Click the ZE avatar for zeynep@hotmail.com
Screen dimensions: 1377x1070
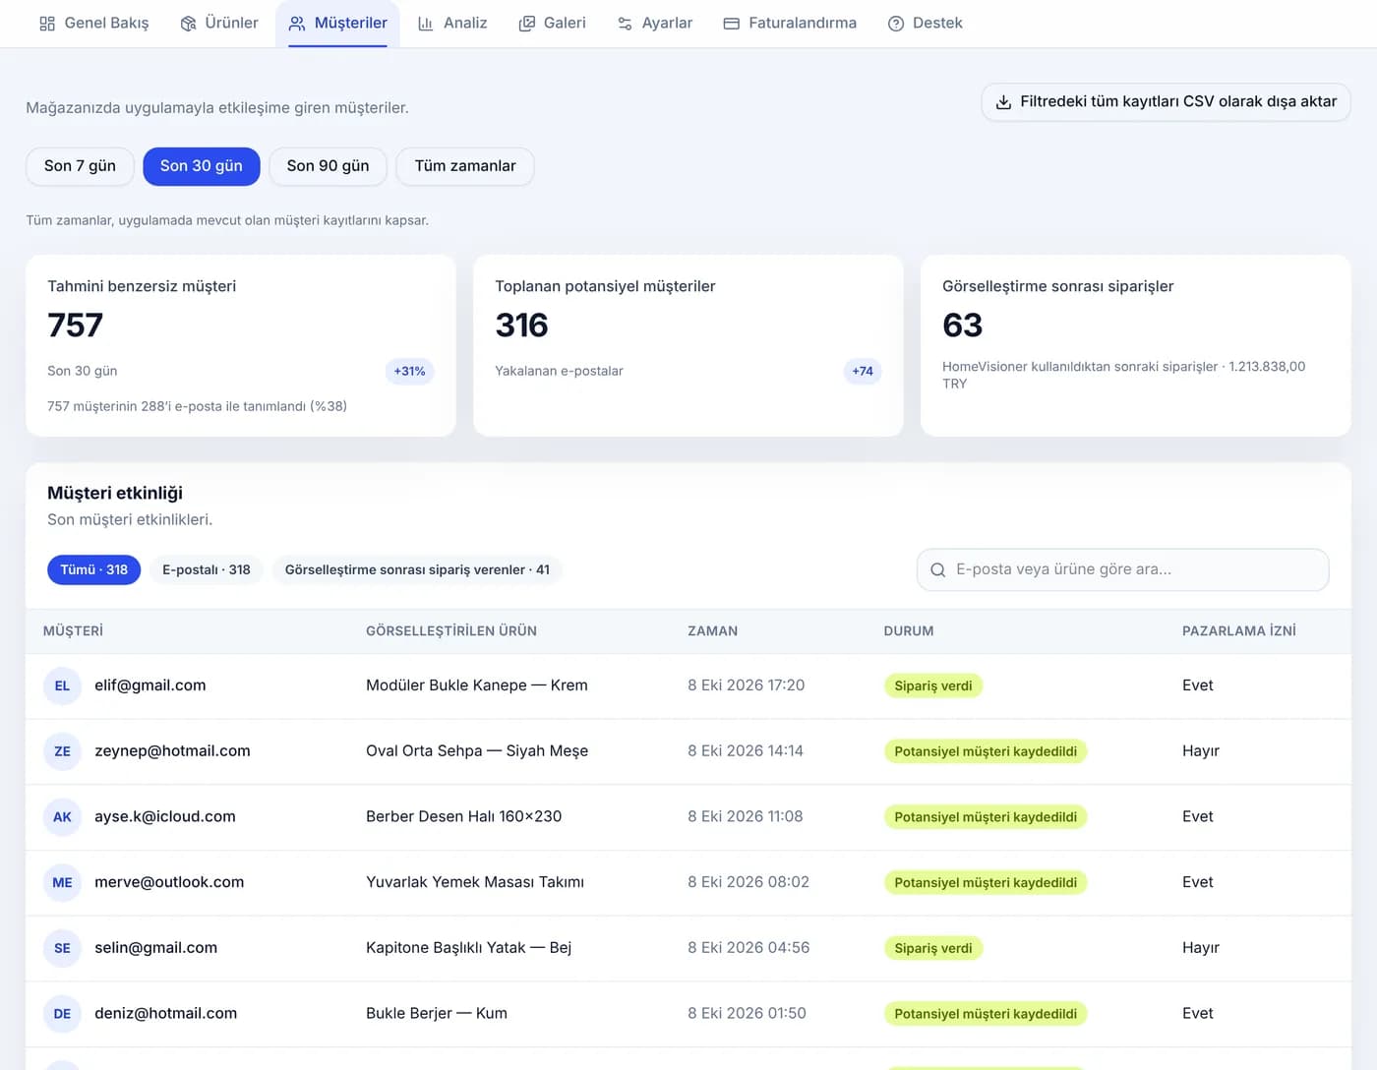[62, 751]
